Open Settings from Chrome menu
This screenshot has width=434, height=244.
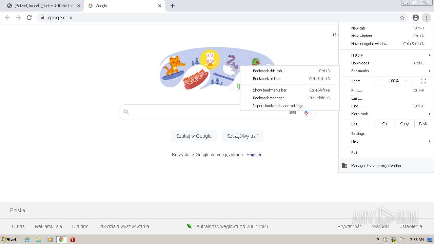386,134
